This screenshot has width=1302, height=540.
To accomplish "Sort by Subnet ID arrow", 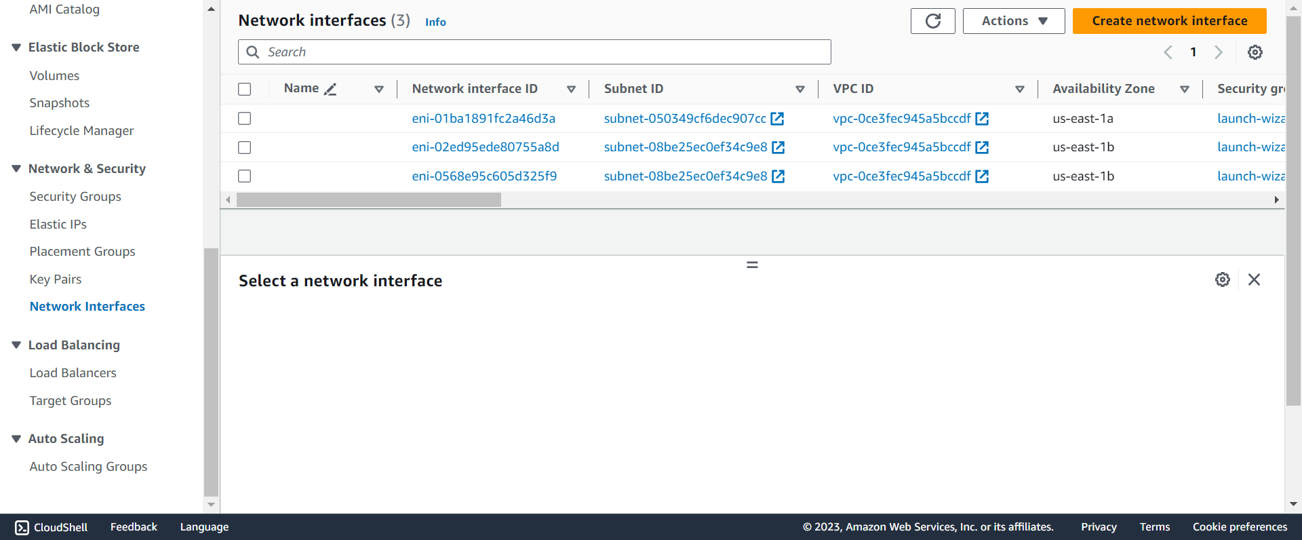I will click(800, 90).
